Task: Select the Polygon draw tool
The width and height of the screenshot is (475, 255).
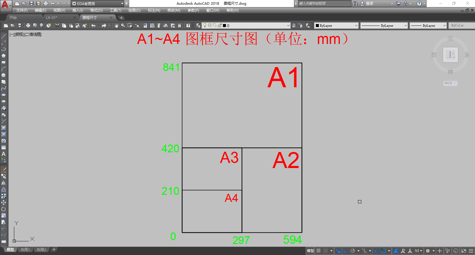Action: pyautogui.click(x=4, y=56)
